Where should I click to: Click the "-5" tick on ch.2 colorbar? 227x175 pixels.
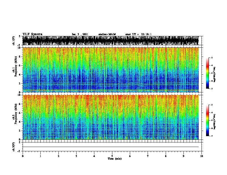[x=211, y=120]
